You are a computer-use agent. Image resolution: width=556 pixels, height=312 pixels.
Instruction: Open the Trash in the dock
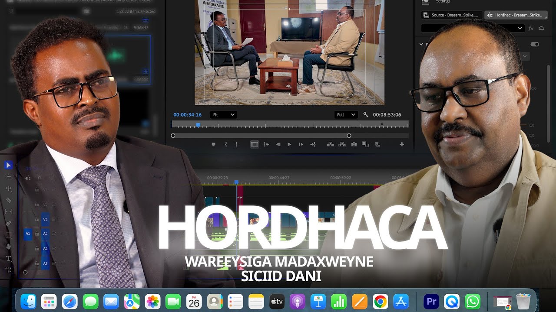(523, 301)
